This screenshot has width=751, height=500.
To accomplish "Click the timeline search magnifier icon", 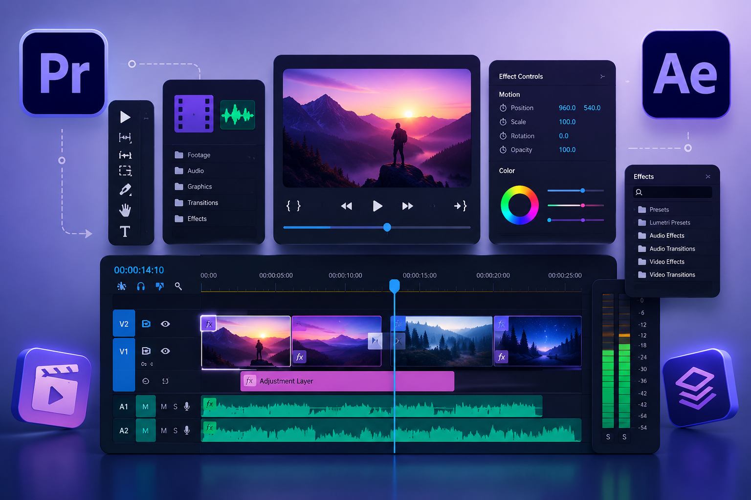I will tap(178, 286).
